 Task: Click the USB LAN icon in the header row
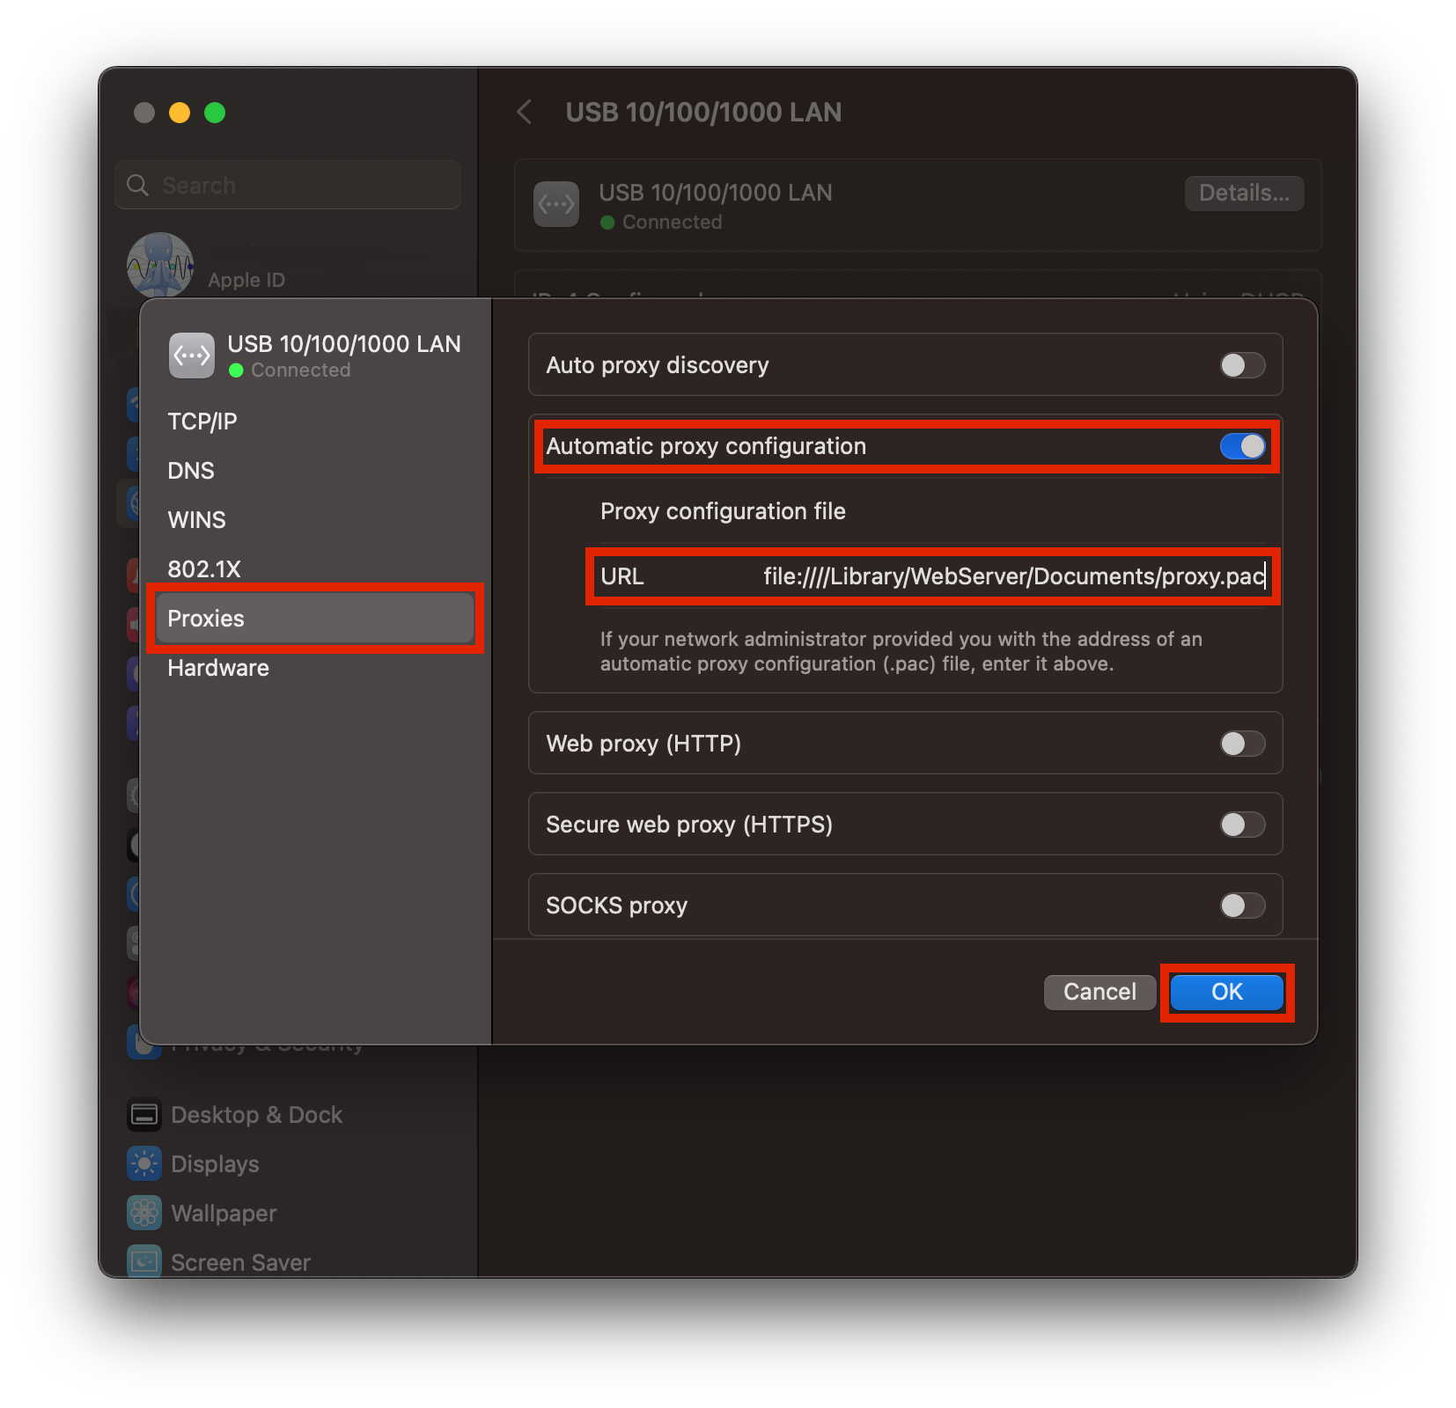[556, 204]
